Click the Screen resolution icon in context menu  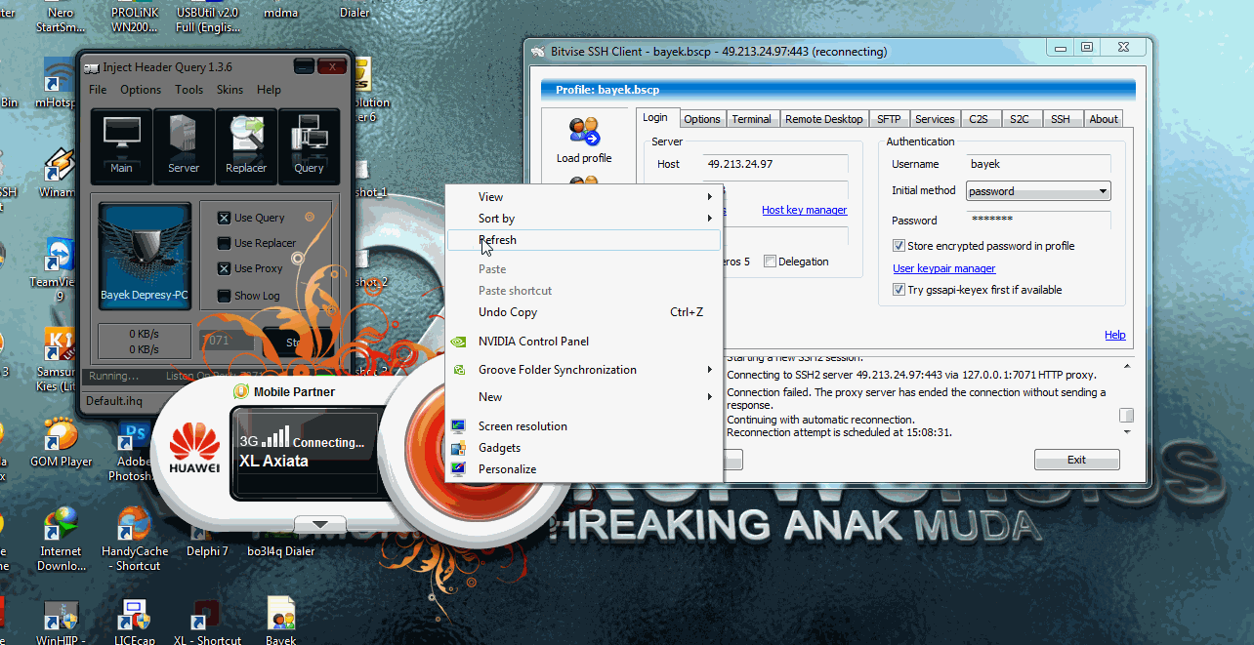tap(458, 426)
